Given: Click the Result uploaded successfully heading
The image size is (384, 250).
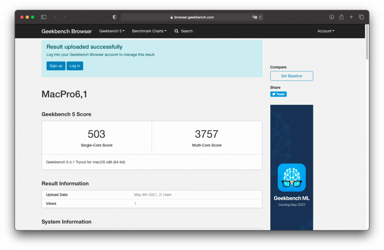Looking at the screenshot, I should point(84,47).
